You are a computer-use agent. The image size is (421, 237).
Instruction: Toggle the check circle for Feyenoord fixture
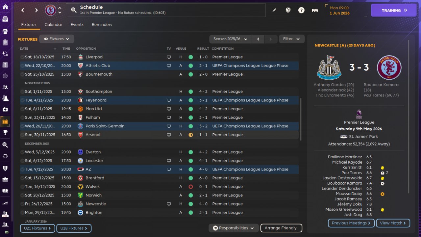tap(22, 100)
